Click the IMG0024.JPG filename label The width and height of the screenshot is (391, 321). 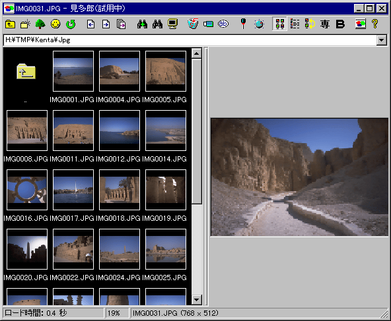coord(118,277)
